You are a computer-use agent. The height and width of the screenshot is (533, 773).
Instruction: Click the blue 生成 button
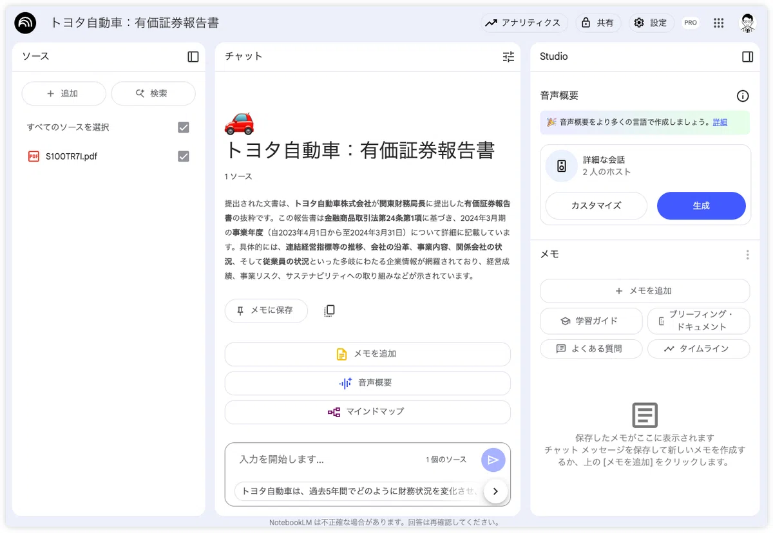pyautogui.click(x=701, y=206)
